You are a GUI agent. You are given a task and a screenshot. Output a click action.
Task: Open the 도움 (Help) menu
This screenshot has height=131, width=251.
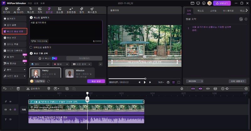pyautogui.click(x=43, y=3)
